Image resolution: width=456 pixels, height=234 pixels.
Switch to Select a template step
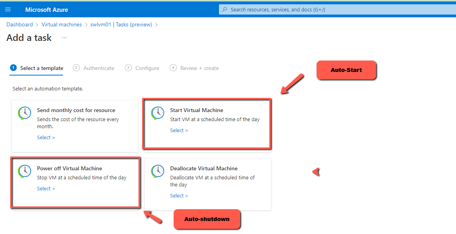(36, 68)
